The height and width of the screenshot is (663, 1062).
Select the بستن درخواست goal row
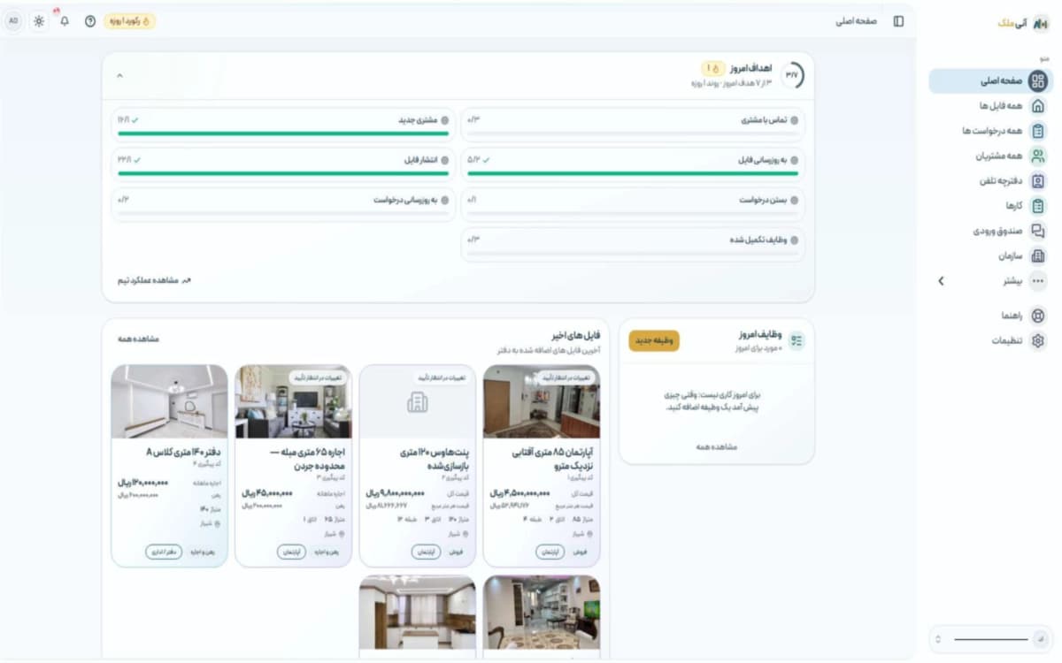tap(633, 204)
